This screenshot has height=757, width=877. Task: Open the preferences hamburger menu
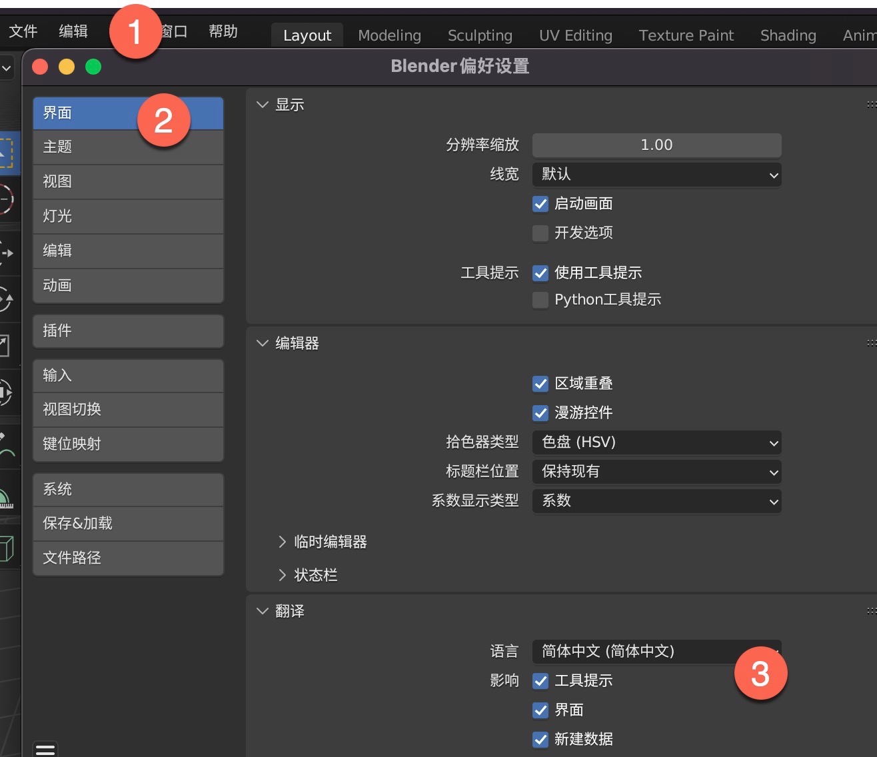[x=45, y=749]
